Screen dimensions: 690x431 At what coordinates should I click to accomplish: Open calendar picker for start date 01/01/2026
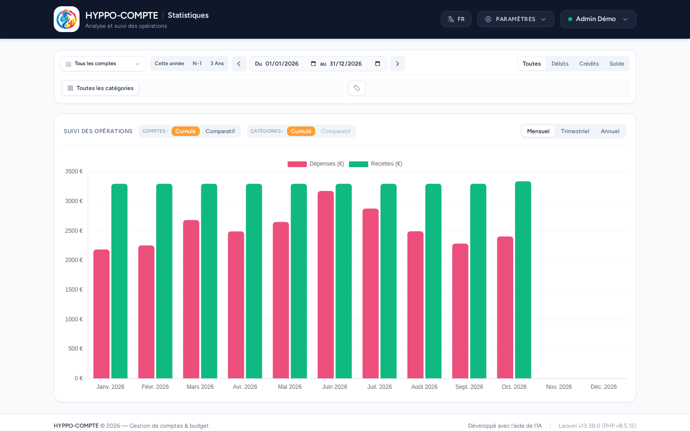[x=313, y=64]
